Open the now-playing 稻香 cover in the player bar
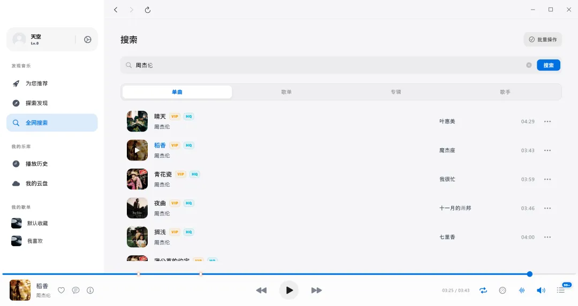 coord(20,290)
